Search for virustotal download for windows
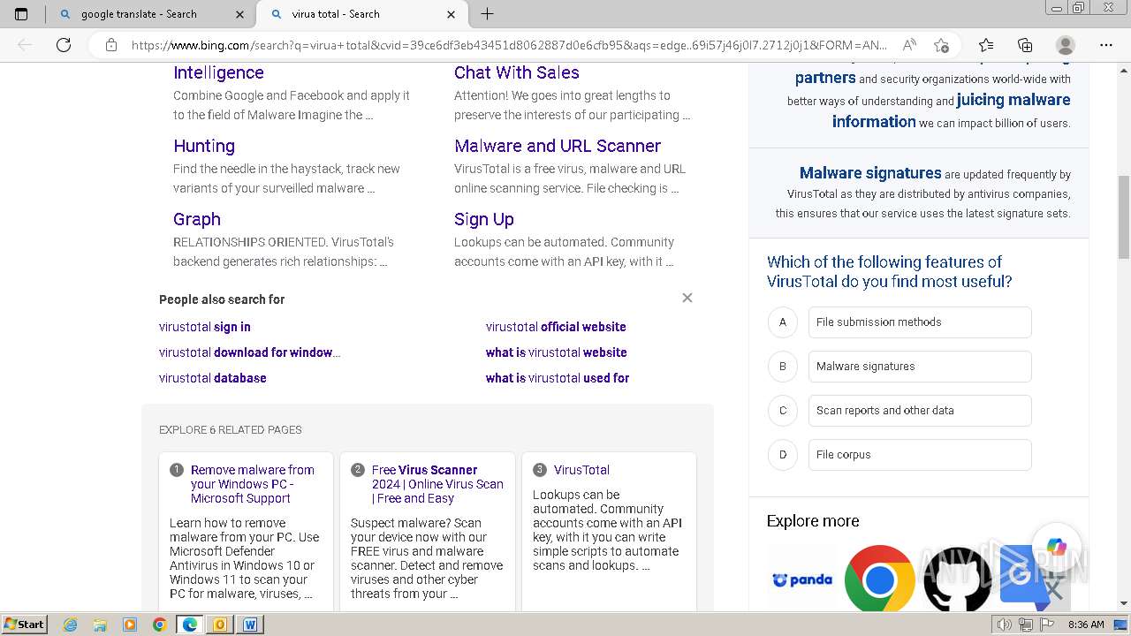This screenshot has width=1131, height=636. point(249,352)
